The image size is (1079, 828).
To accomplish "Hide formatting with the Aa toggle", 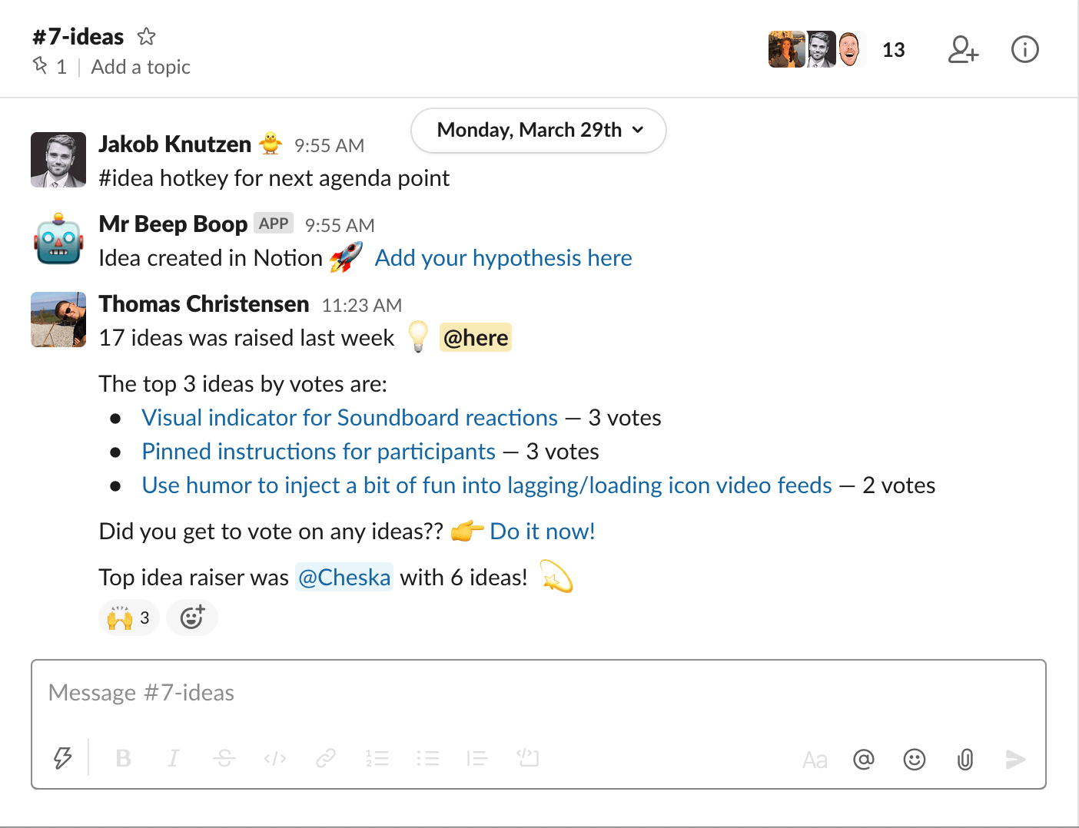I will [815, 759].
